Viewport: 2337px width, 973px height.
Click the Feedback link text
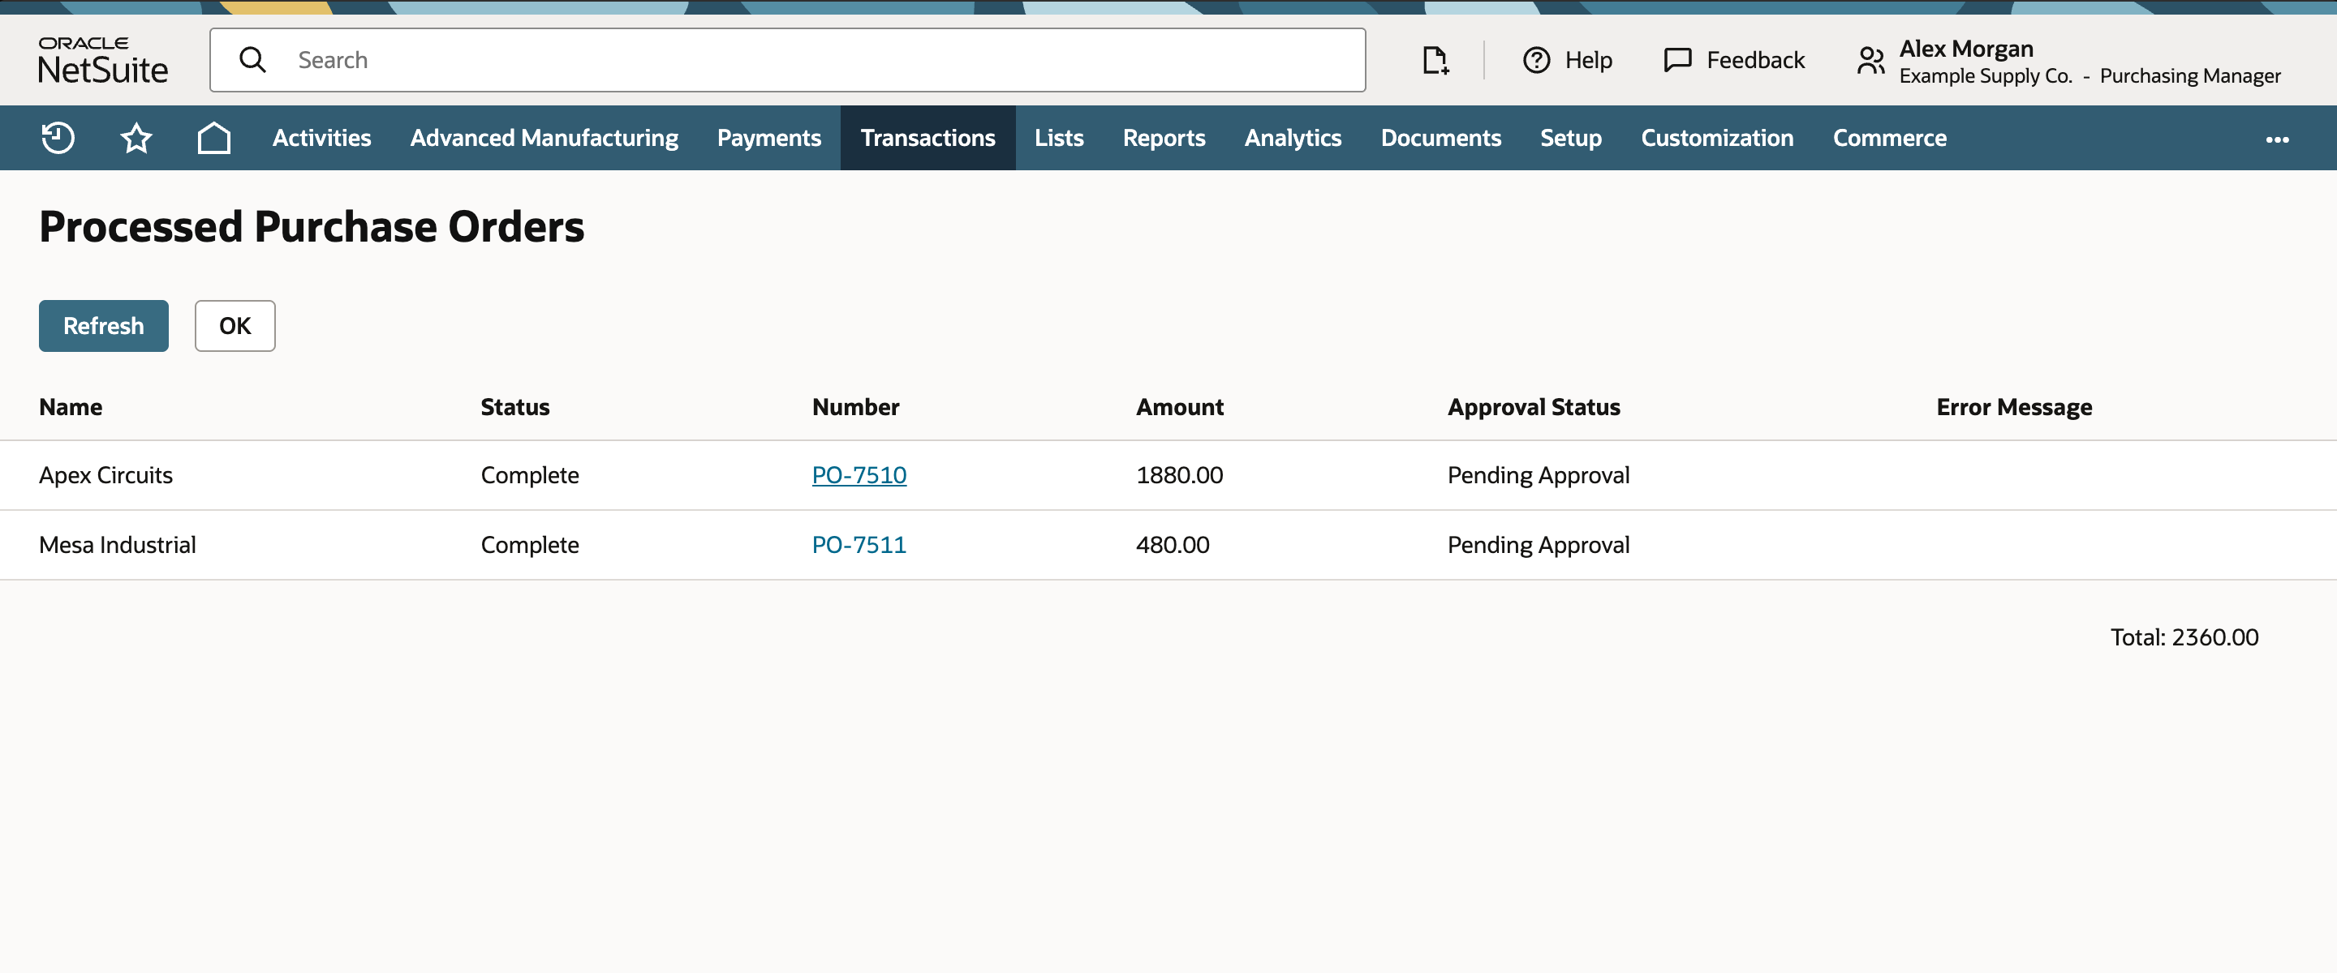[x=1754, y=60]
